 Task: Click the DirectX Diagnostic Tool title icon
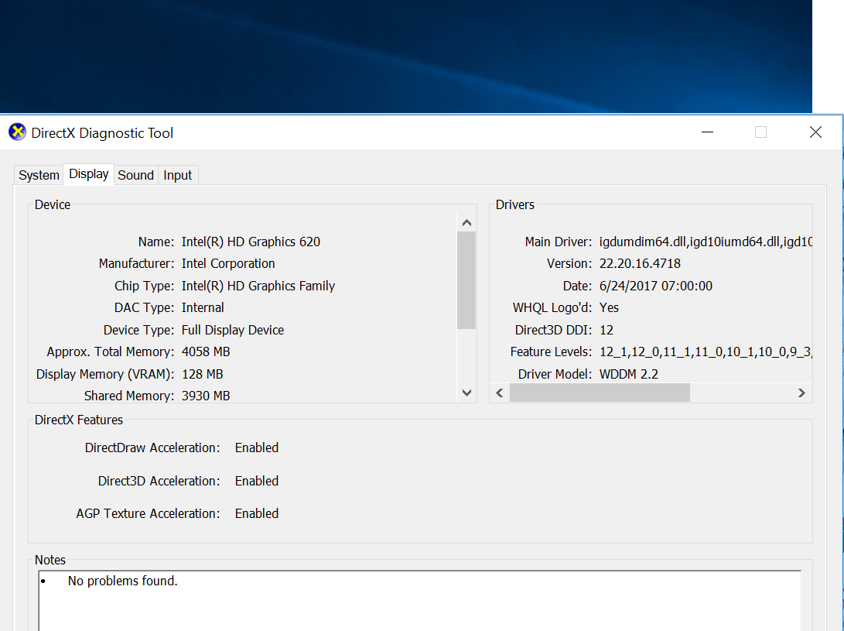pyautogui.click(x=17, y=132)
